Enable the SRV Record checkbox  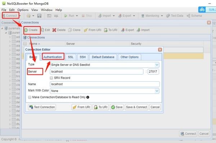[51, 78]
